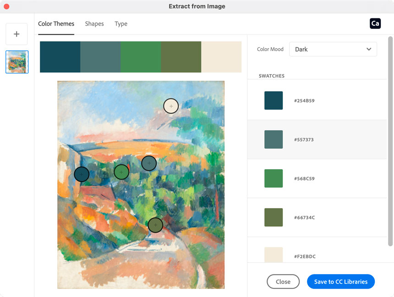Click the Color Mood label

point(270,49)
